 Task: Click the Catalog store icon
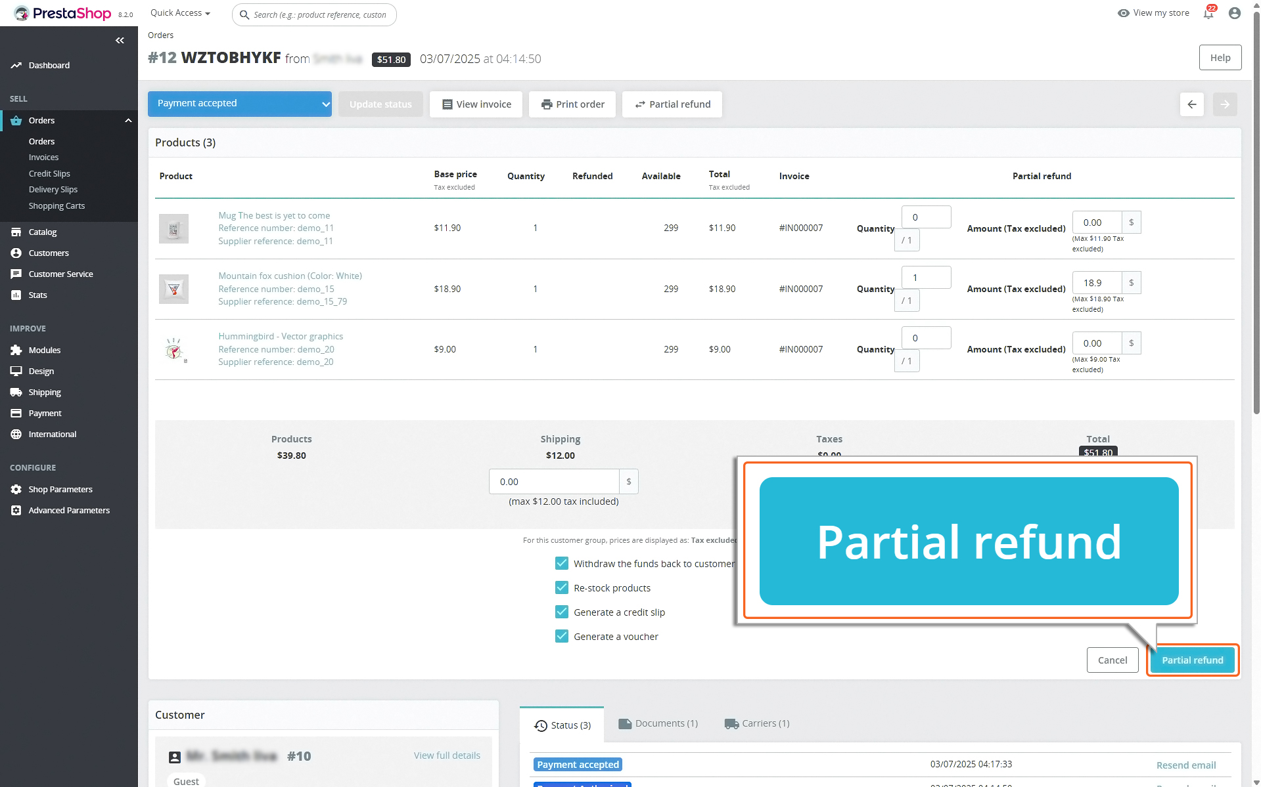(16, 232)
